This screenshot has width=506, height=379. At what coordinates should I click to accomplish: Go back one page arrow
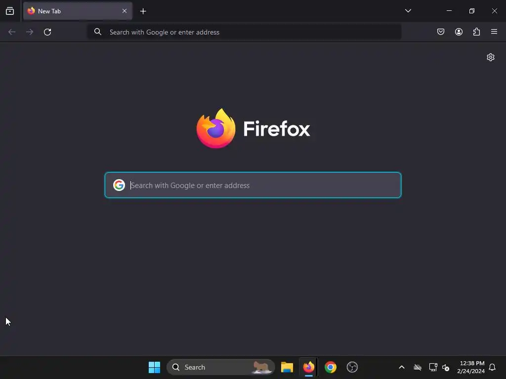pyautogui.click(x=12, y=32)
